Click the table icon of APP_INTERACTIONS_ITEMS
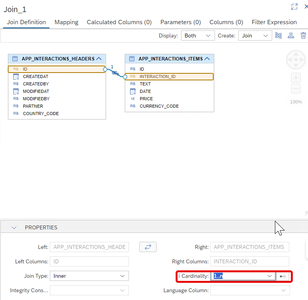308x300 pixels. click(x=132, y=59)
